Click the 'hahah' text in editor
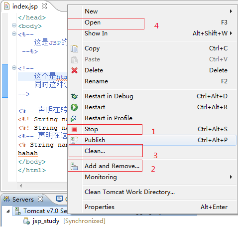This screenshot has width=238, height=227. click(28, 153)
